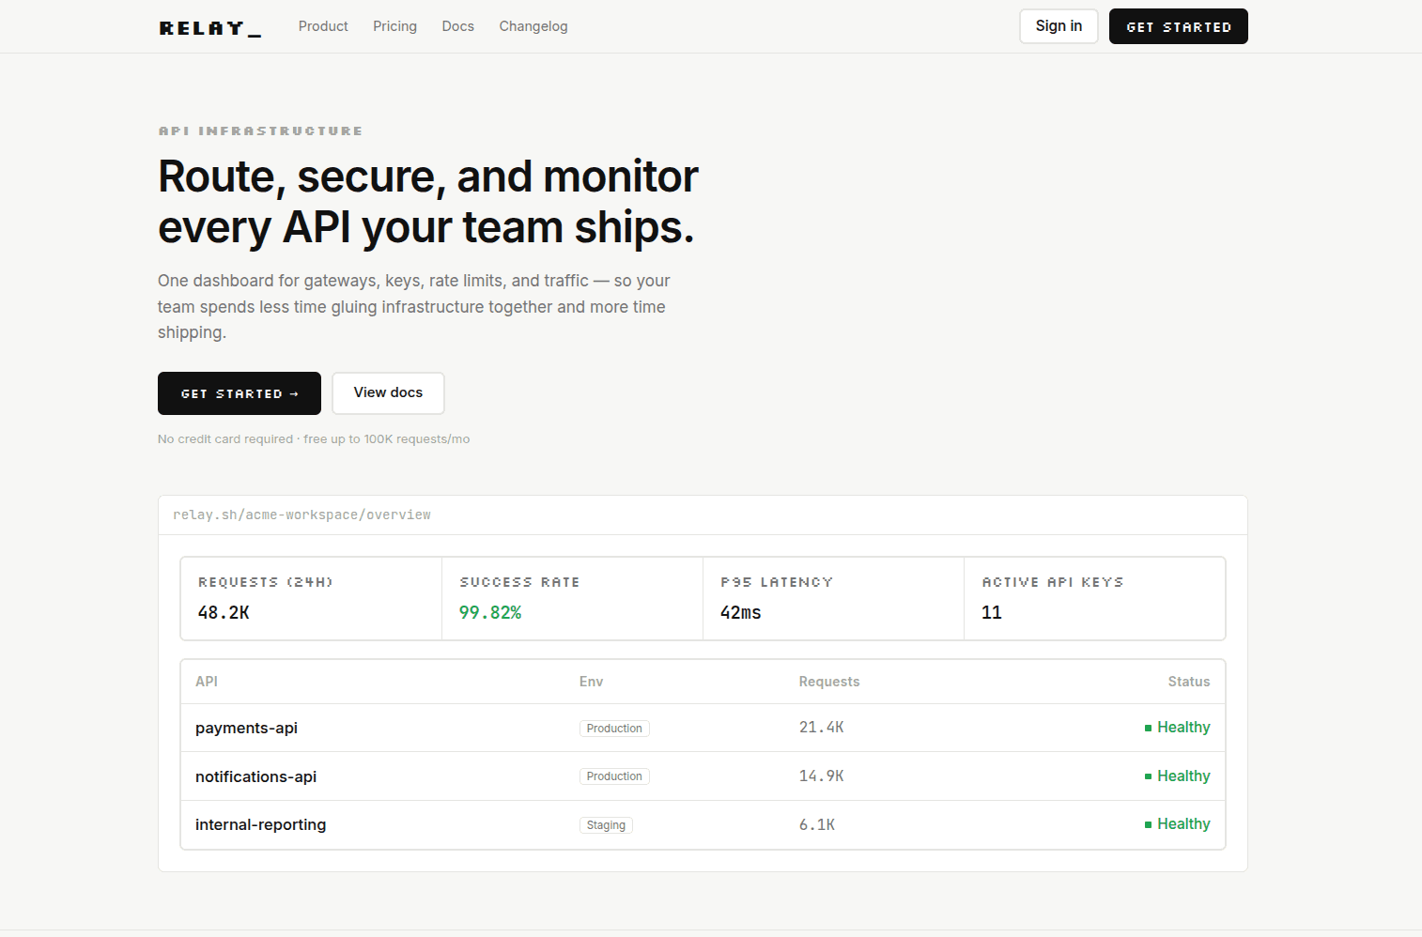Viewport: 1422px width, 937px height.
Task: Click Healthy status for notifications-api
Action: pyautogui.click(x=1178, y=776)
